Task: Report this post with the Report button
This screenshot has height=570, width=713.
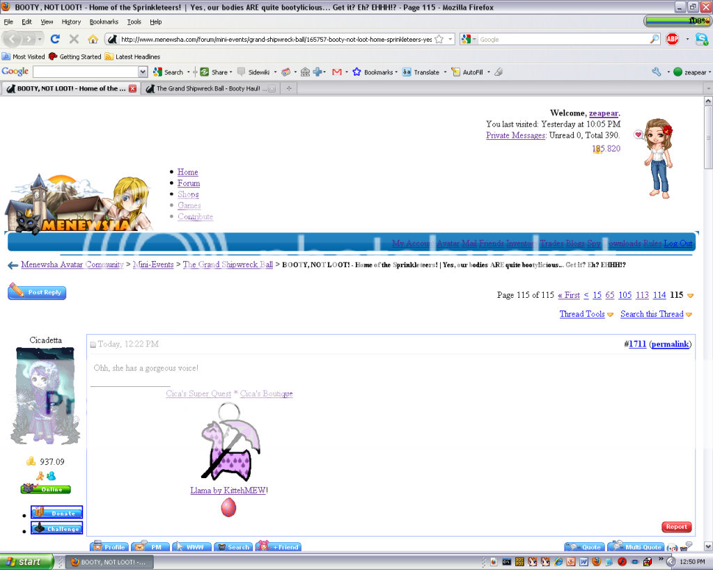Action: (x=676, y=527)
